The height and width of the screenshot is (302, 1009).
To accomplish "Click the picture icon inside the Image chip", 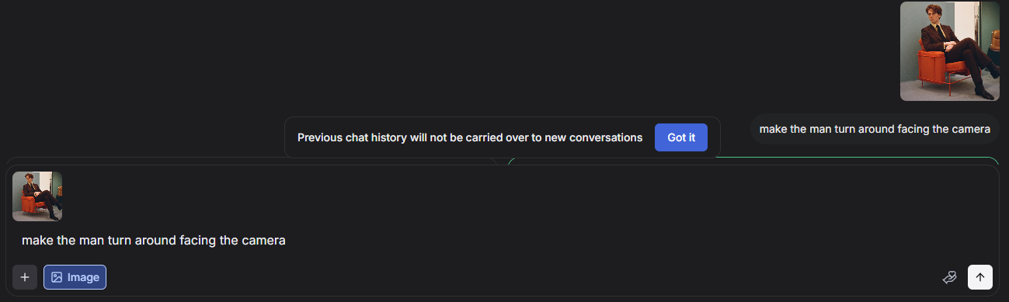I will pyautogui.click(x=57, y=277).
